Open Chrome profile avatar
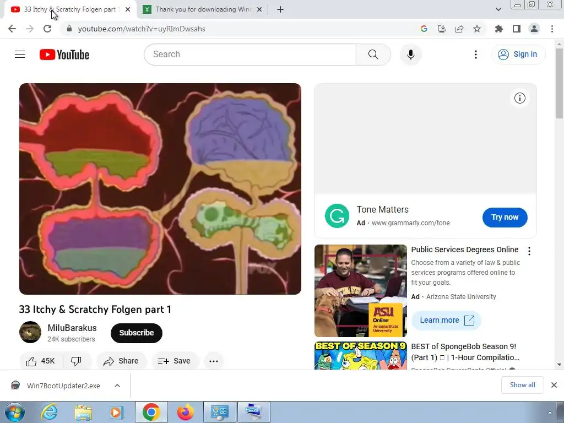 click(534, 29)
